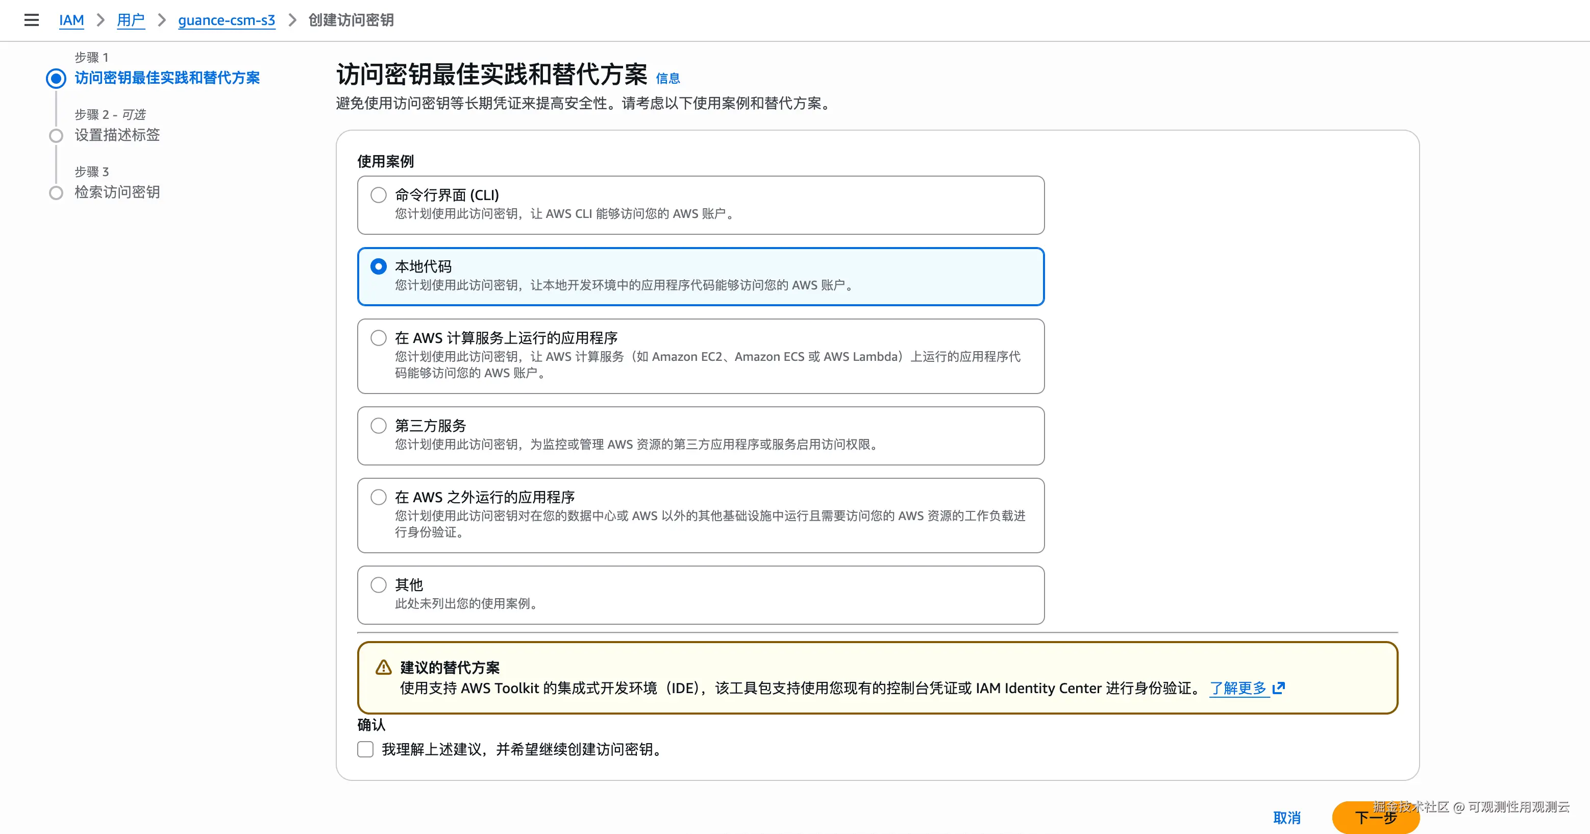
Task: Click the warning triangle icon in 建议的替代方案
Action: point(383,667)
